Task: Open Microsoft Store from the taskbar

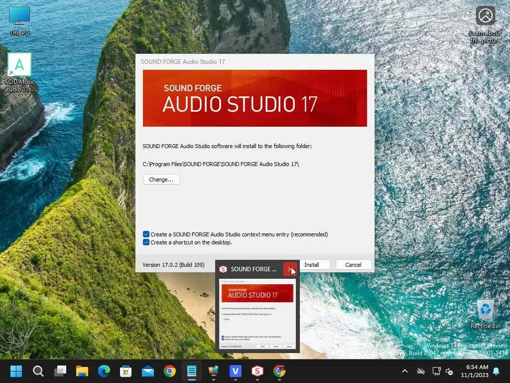Action: coord(126,371)
